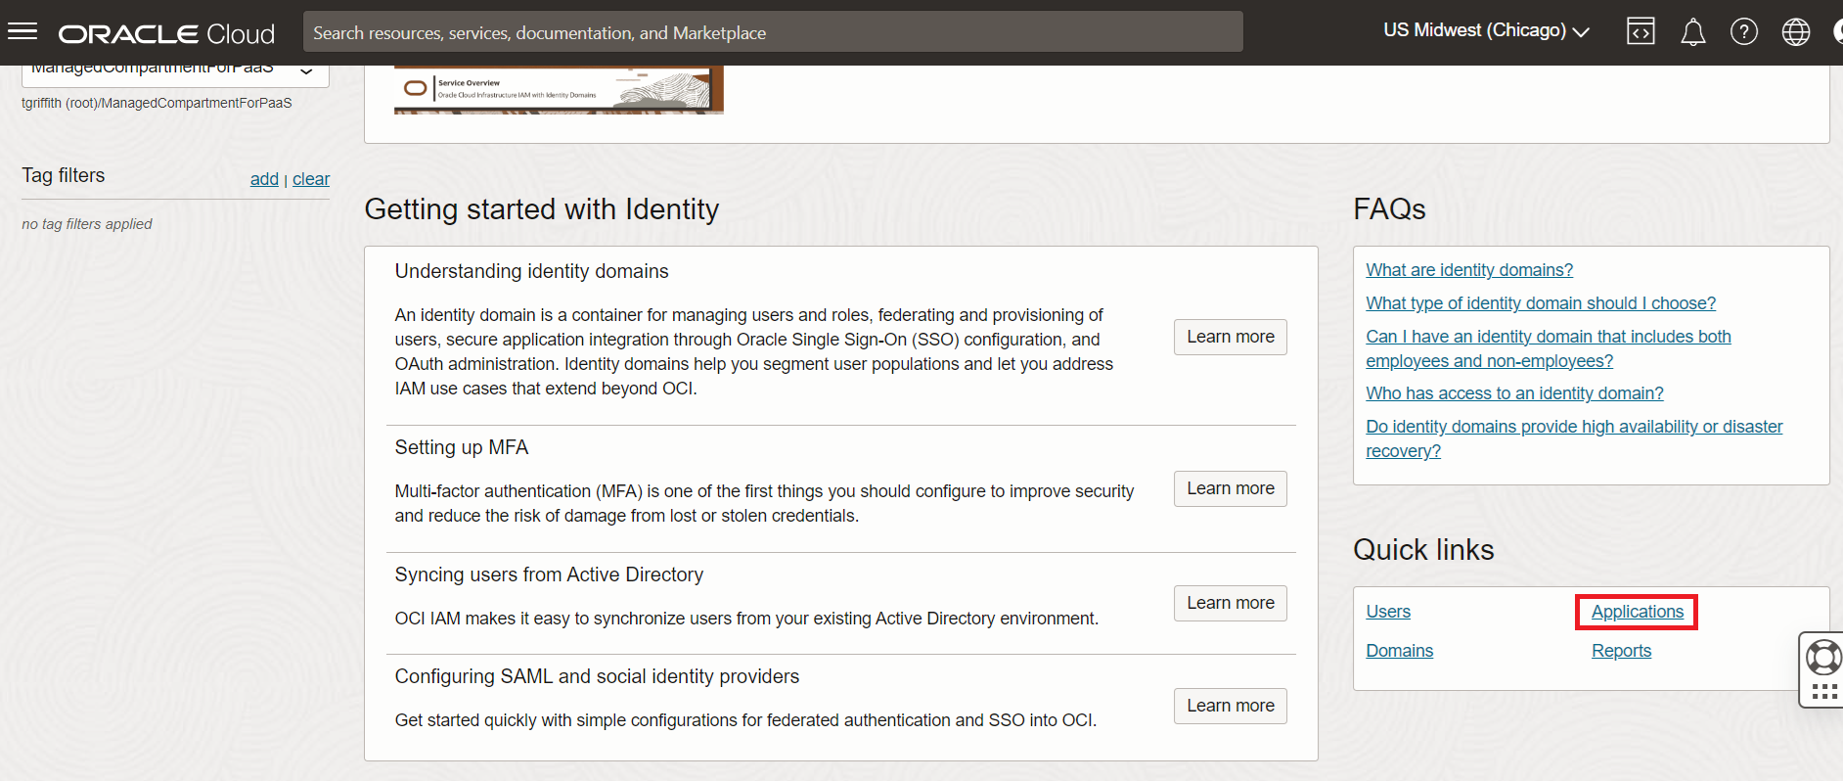Open the hamburger navigation menu
This screenshot has height=781, width=1843.
[22, 32]
